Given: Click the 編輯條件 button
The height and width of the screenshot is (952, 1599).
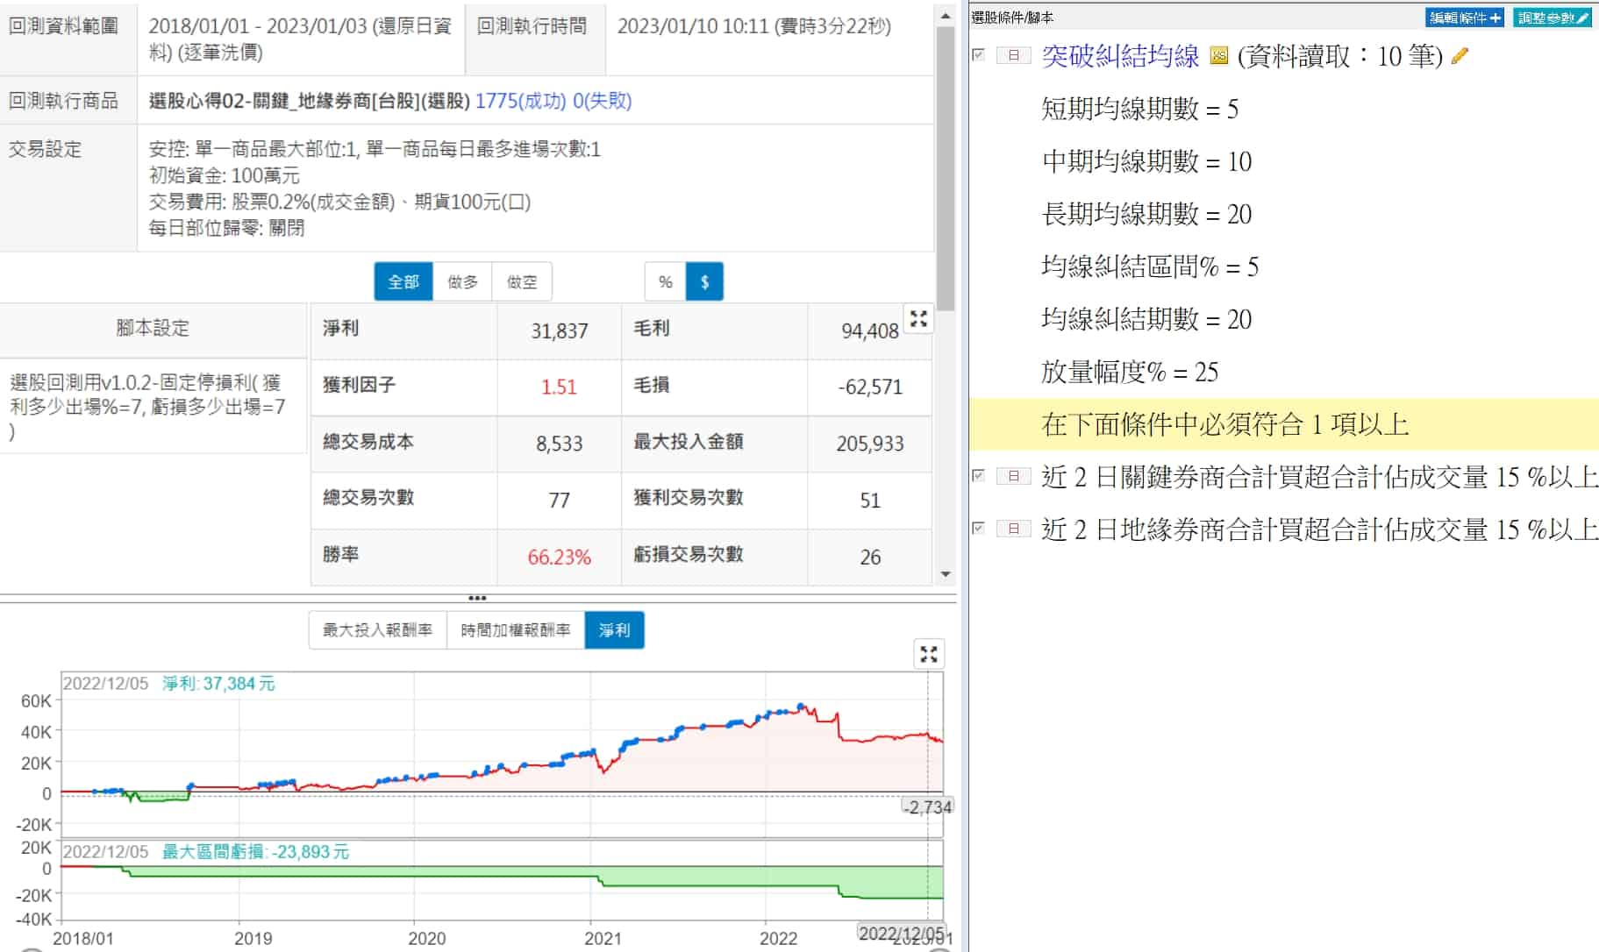Looking at the screenshot, I should point(1464,18).
